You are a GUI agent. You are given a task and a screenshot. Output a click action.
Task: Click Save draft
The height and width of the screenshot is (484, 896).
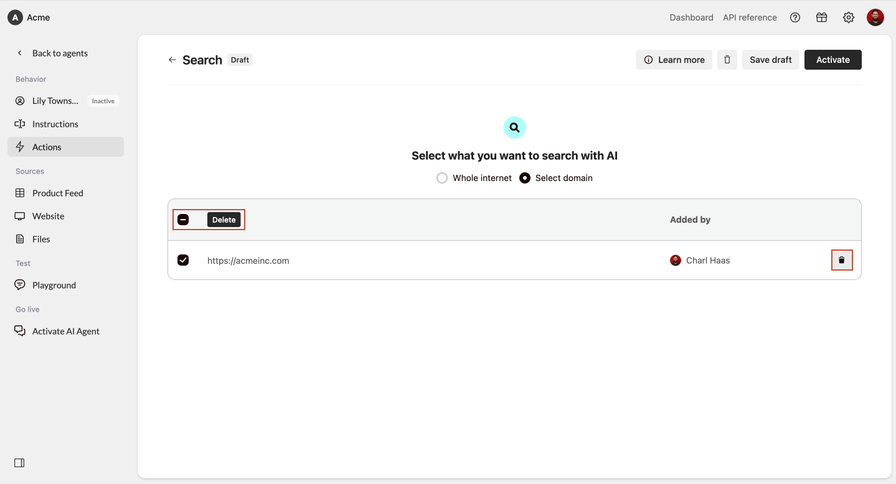(x=771, y=60)
